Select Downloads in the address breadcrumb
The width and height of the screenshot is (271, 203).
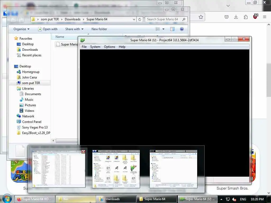73,19
